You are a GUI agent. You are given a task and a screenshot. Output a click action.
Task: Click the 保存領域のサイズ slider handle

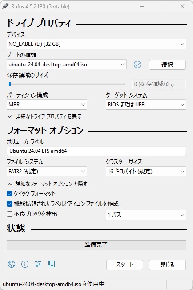(10, 84)
